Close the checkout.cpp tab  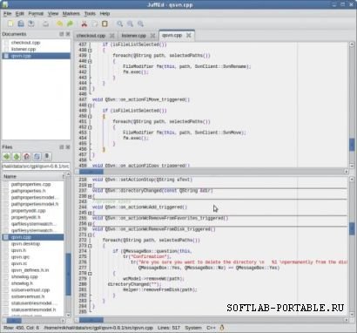click(112, 36)
